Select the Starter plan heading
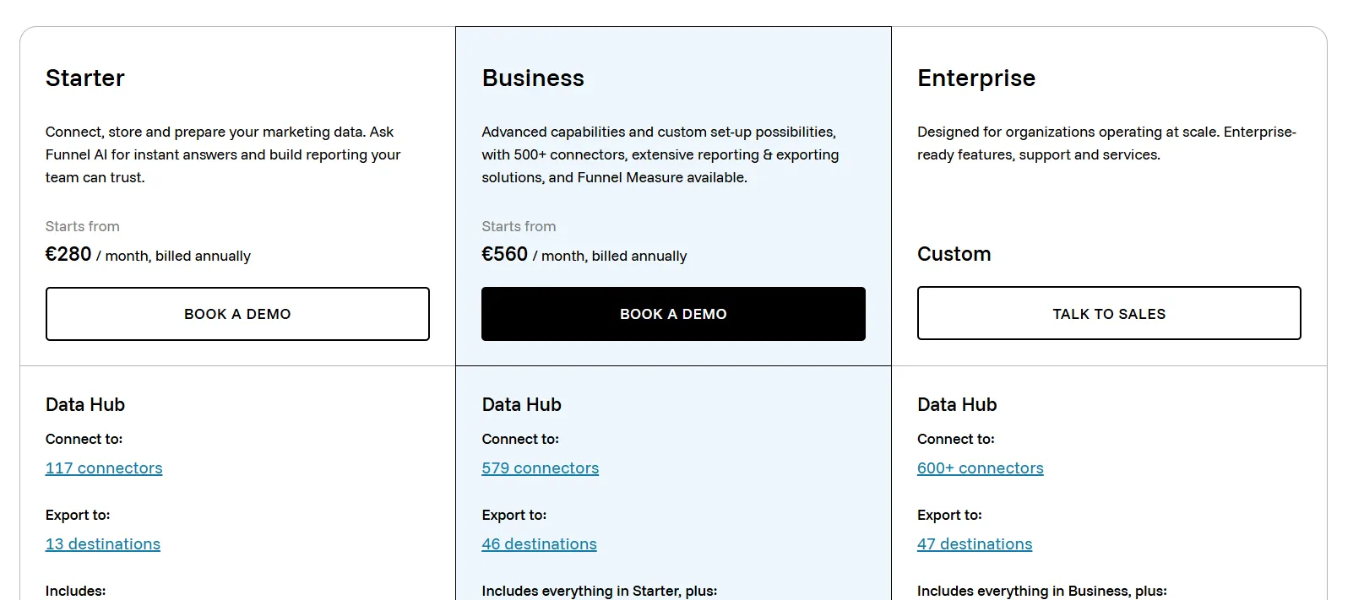The width and height of the screenshot is (1364, 600). pyautogui.click(x=85, y=78)
